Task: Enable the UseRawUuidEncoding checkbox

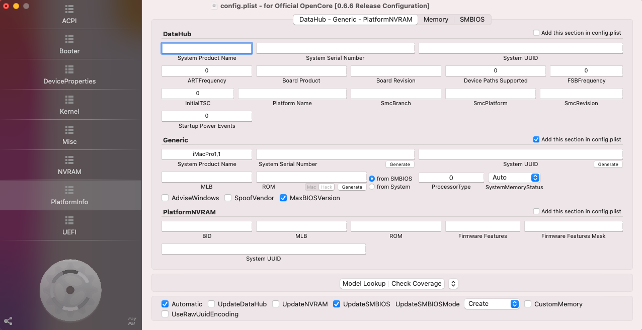Action: (165, 314)
